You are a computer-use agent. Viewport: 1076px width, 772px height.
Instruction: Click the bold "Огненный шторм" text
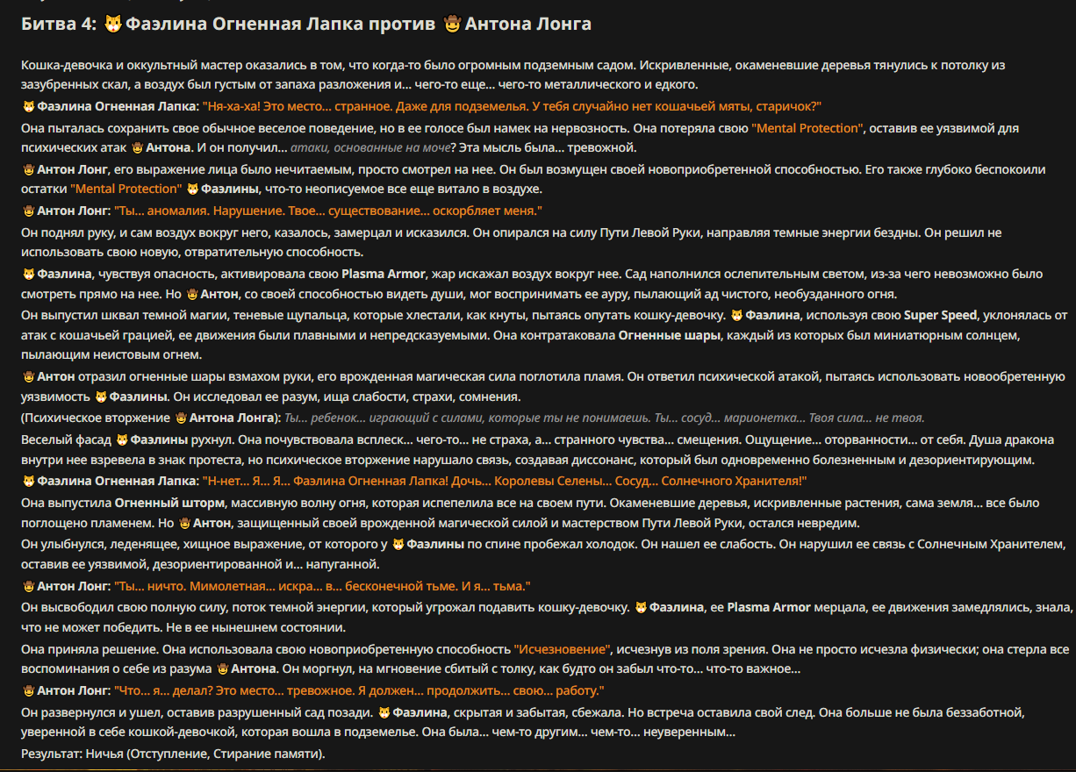coord(170,503)
